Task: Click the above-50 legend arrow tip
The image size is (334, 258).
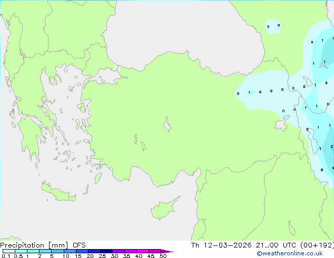Action: tap(167, 251)
